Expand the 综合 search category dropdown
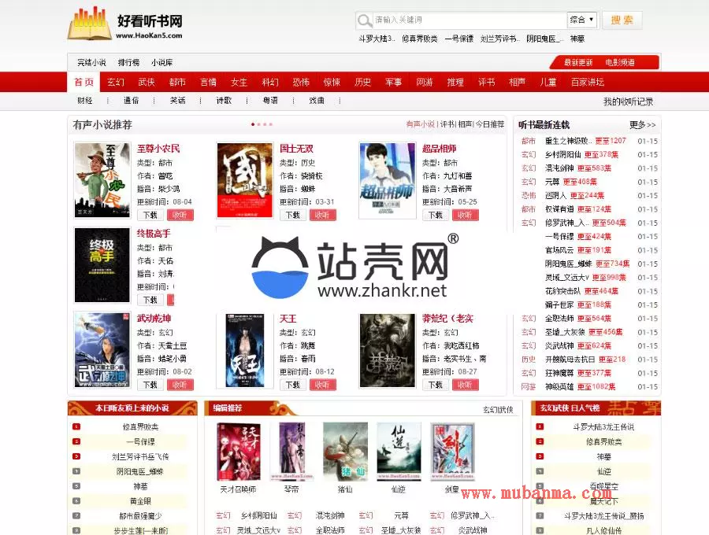 pyautogui.click(x=582, y=20)
